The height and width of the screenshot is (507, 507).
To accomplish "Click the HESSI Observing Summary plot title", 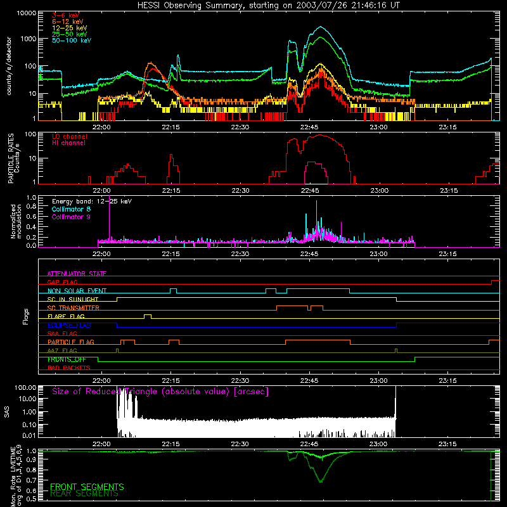I will [269, 5].
